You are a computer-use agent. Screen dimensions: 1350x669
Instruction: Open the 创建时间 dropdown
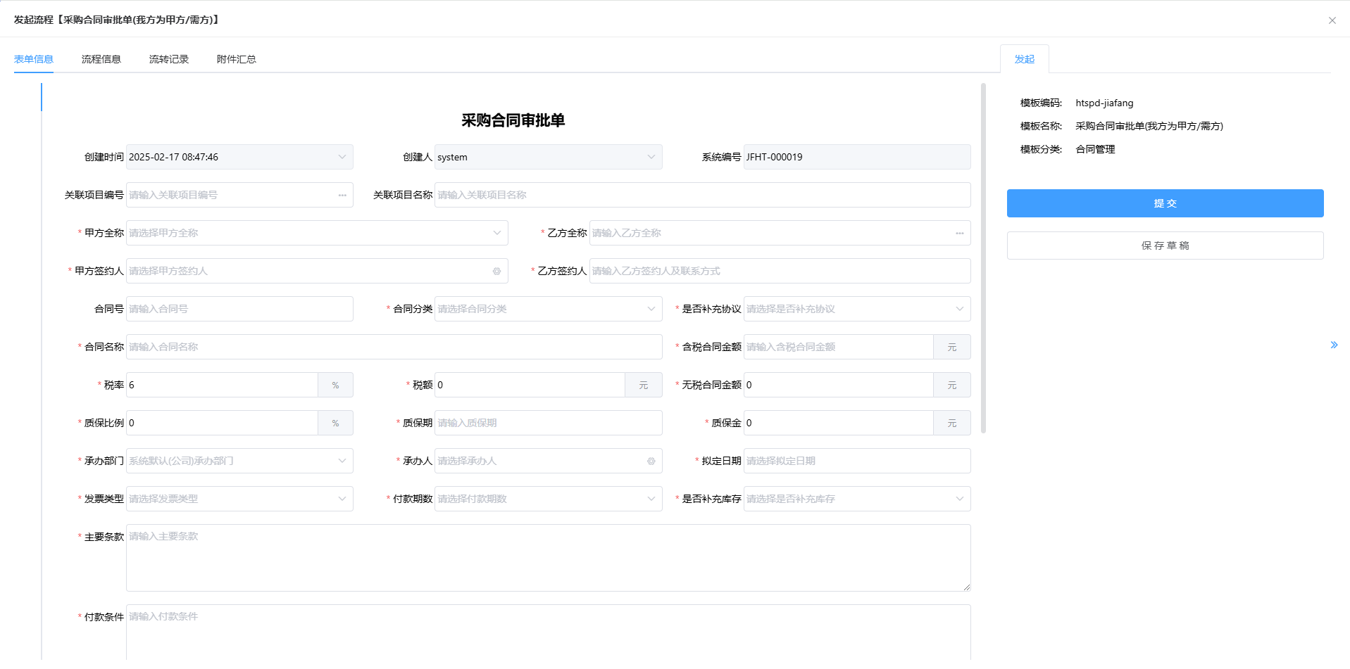(240, 157)
